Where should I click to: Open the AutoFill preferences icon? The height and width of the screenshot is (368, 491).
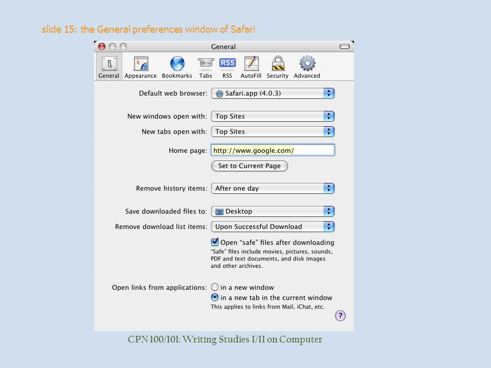click(251, 67)
